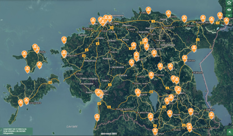Image resolution: width=233 pixels, height=136 pixels.
Task: Open the Maa-amet 2021 attribution link
Action: pos(109,134)
